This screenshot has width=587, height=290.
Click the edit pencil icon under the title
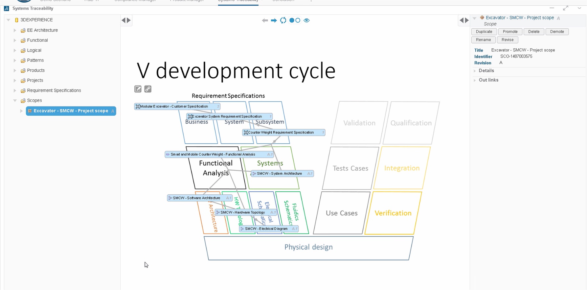(138, 89)
